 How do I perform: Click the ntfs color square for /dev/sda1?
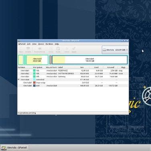(35, 70)
